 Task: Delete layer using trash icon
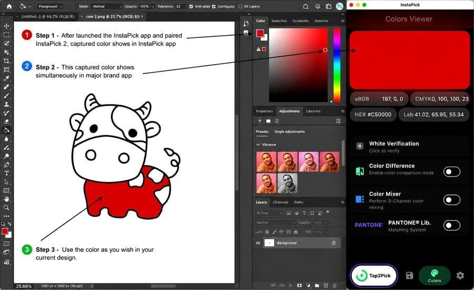tap(334, 285)
